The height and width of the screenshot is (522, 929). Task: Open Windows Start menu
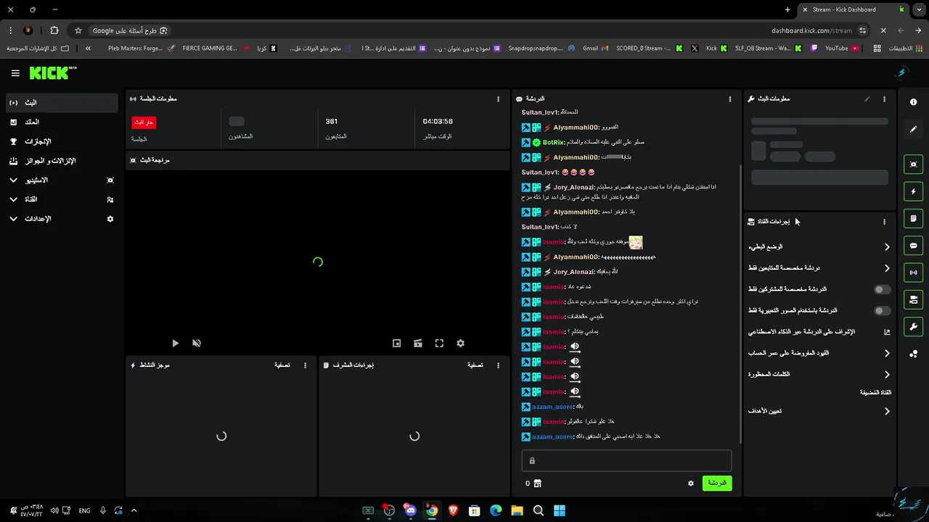[x=560, y=510]
